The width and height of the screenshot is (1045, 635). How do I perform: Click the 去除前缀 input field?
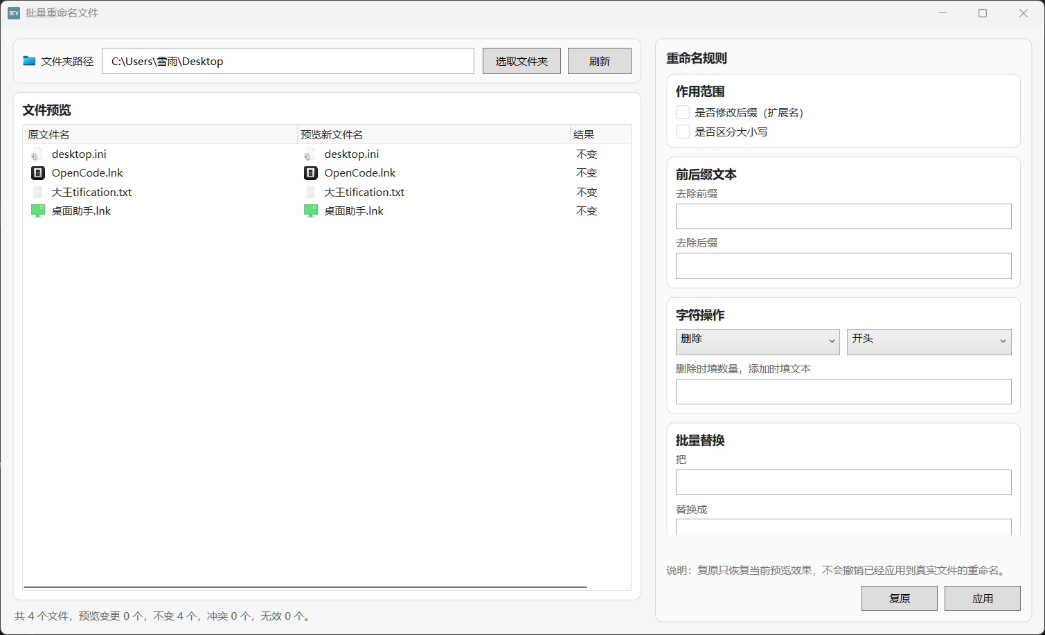(843, 216)
